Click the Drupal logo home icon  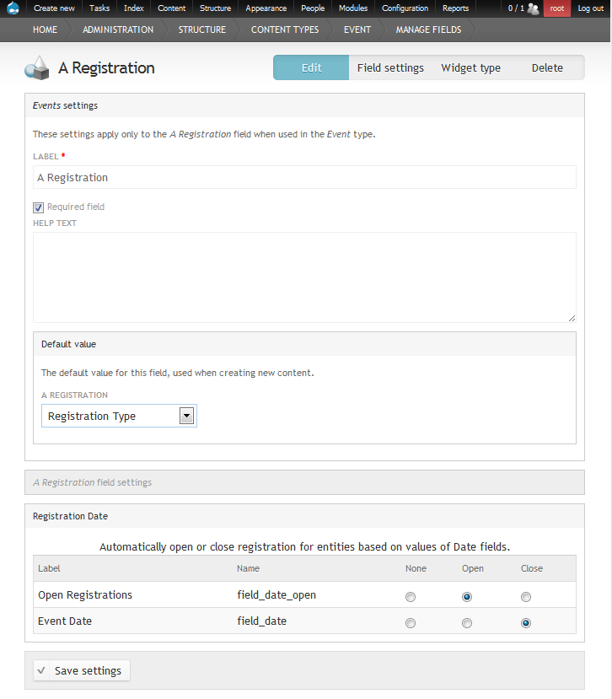(x=13, y=8)
